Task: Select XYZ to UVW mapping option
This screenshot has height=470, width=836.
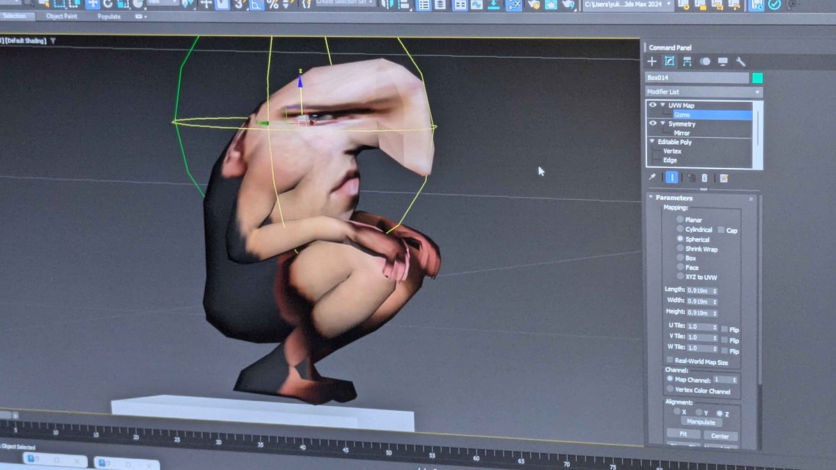Action: [680, 276]
